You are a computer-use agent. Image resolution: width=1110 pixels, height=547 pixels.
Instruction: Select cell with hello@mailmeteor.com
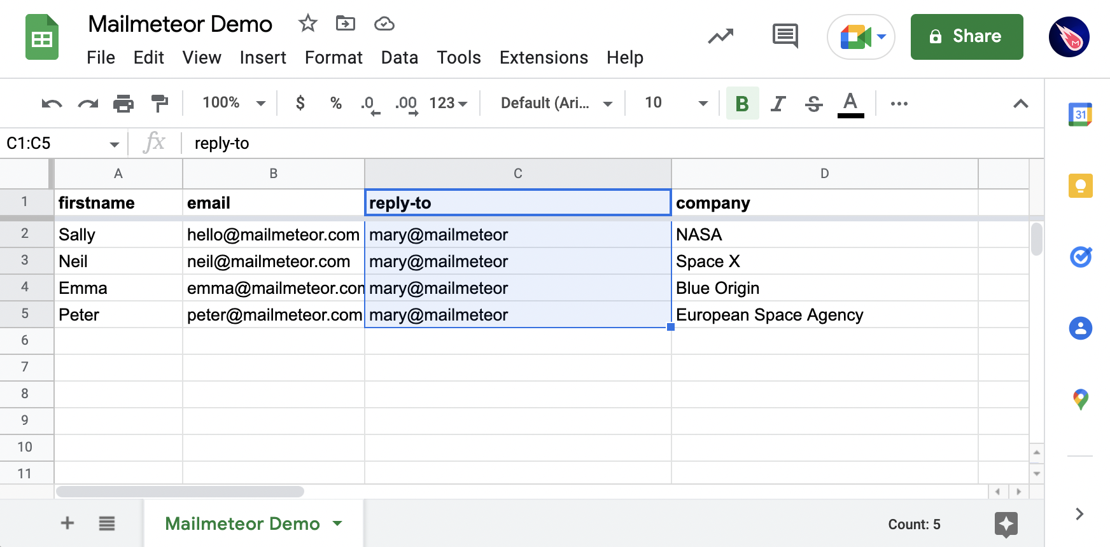[274, 235]
